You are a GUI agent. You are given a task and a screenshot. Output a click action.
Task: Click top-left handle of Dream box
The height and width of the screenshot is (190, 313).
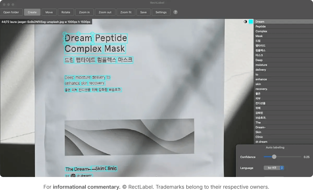pos(65,34)
